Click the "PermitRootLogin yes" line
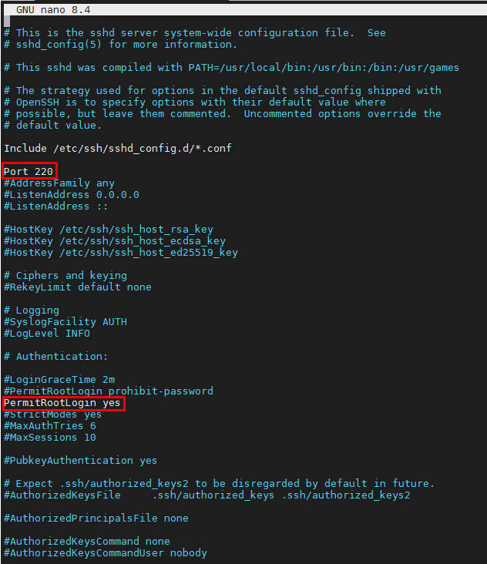 (63, 403)
